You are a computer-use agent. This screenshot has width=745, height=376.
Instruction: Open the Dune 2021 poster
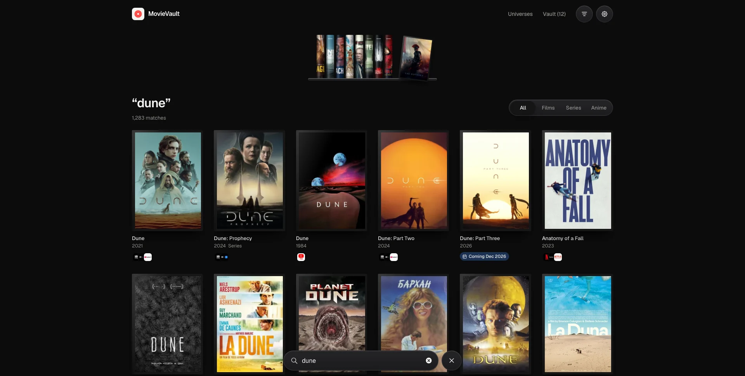pyautogui.click(x=168, y=181)
